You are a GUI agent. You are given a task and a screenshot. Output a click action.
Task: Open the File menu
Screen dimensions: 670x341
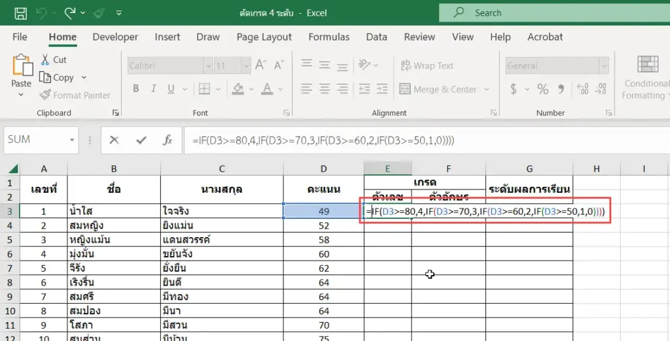20,37
